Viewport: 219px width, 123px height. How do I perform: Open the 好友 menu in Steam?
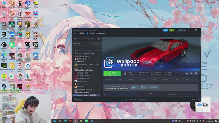pos(87,30)
